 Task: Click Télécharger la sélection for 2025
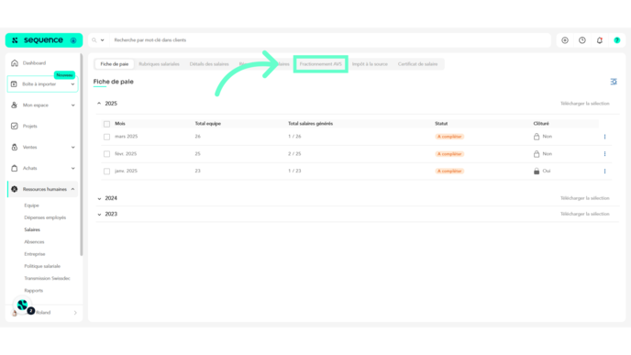[585, 104]
